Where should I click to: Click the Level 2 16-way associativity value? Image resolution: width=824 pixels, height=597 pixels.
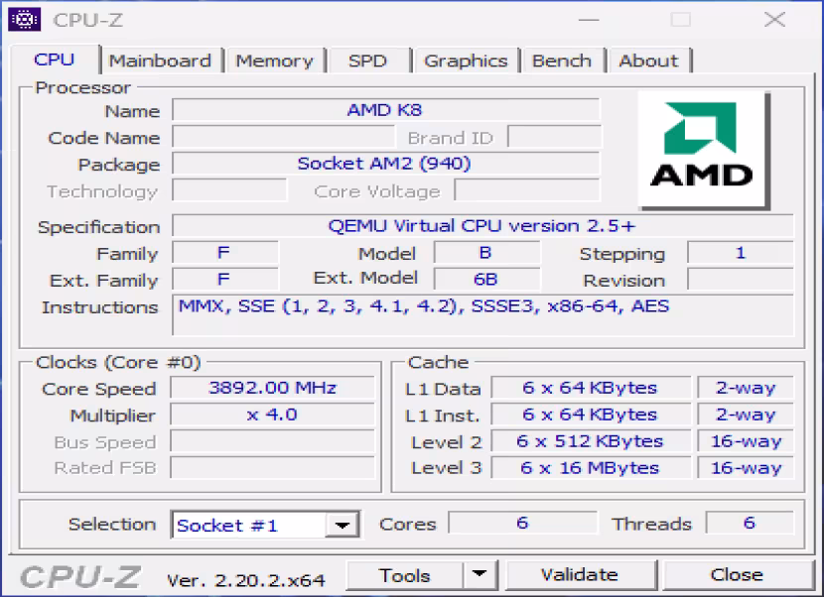point(746,441)
